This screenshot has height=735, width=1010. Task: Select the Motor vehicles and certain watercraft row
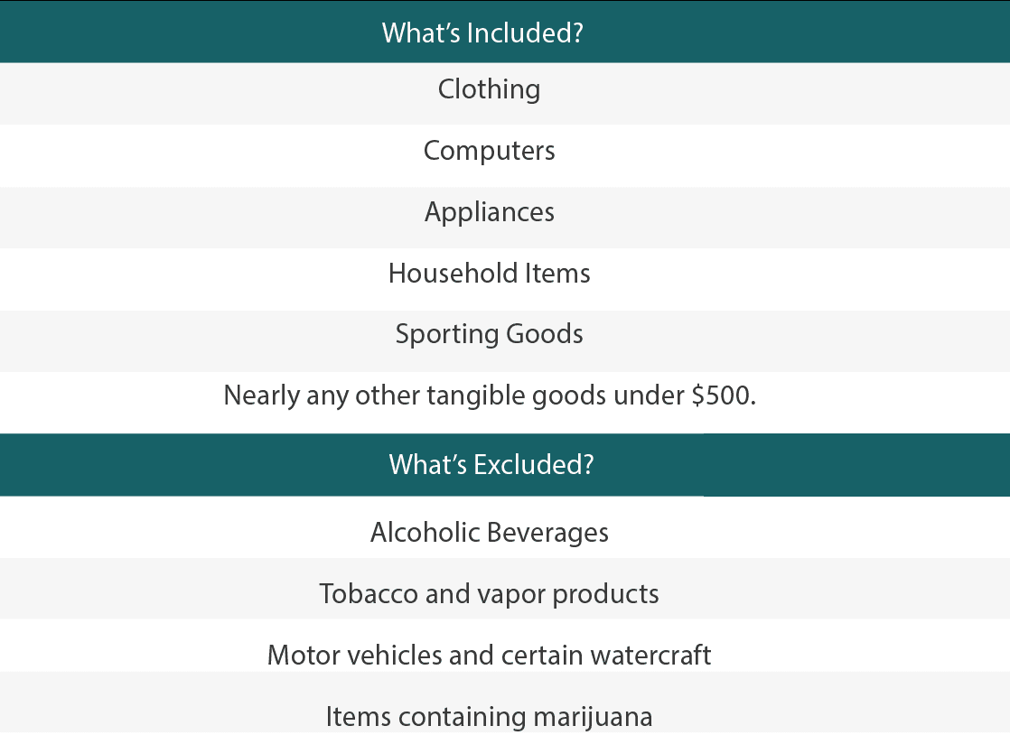pyautogui.click(x=489, y=655)
